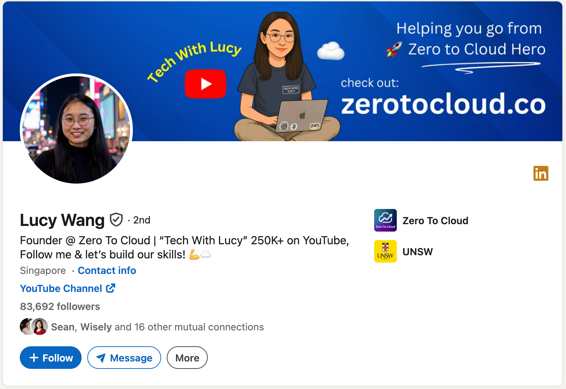Open mutual connections list link
The height and width of the screenshot is (389, 566).
coord(157,327)
